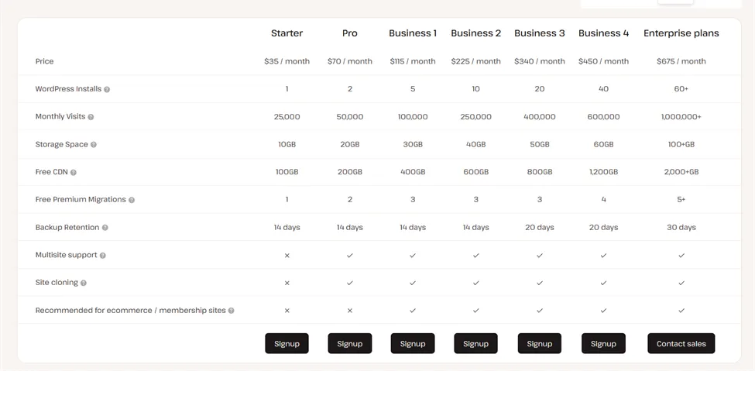Select the Pro column heading
Viewport: 755px width, 399px height.
point(350,33)
